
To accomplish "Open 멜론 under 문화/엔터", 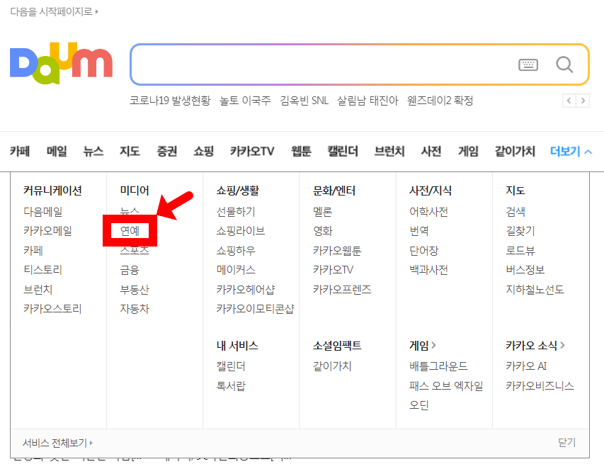I will coord(323,212).
